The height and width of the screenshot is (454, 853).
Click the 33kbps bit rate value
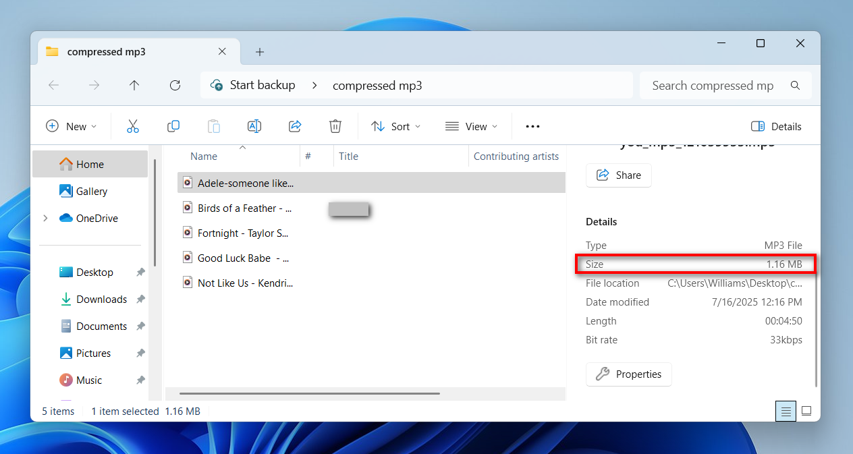pyautogui.click(x=786, y=340)
